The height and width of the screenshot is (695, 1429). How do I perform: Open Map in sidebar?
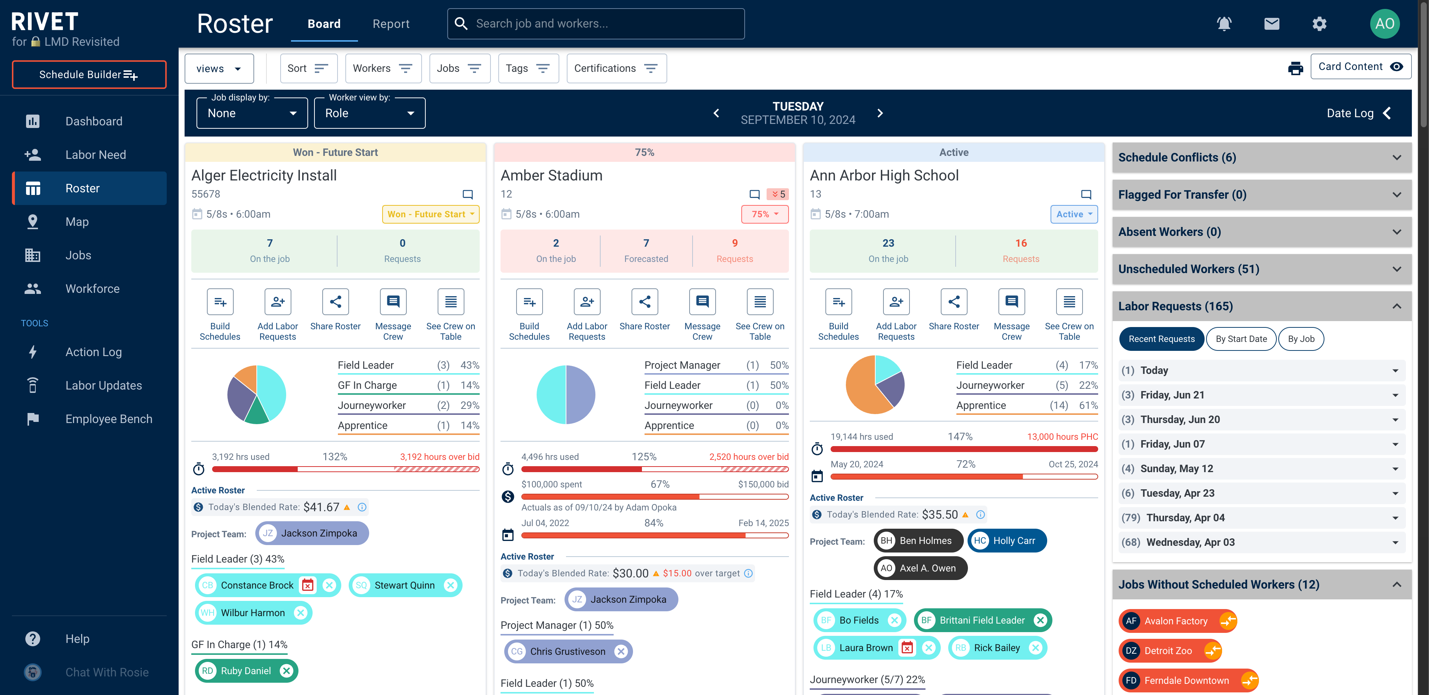point(89,222)
